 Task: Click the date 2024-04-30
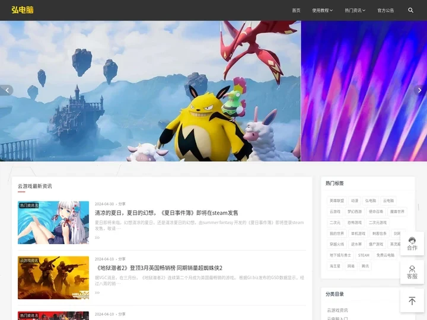[104, 204]
